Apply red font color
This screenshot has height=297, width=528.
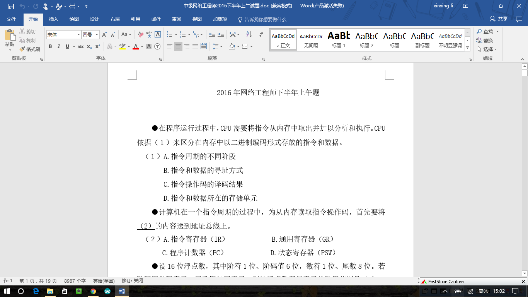point(136,46)
